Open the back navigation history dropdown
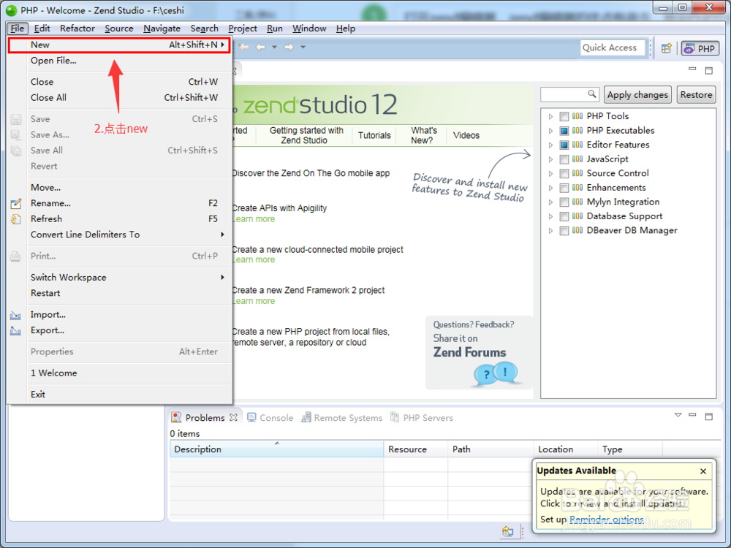This screenshot has width=731, height=548. (x=274, y=47)
